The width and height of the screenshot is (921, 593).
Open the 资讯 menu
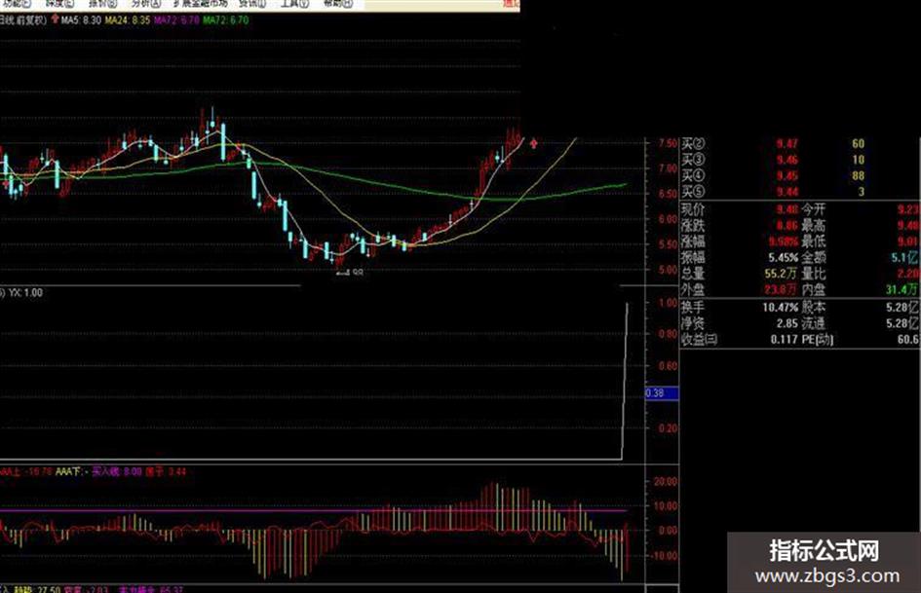pyautogui.click(x=252, y=4)
